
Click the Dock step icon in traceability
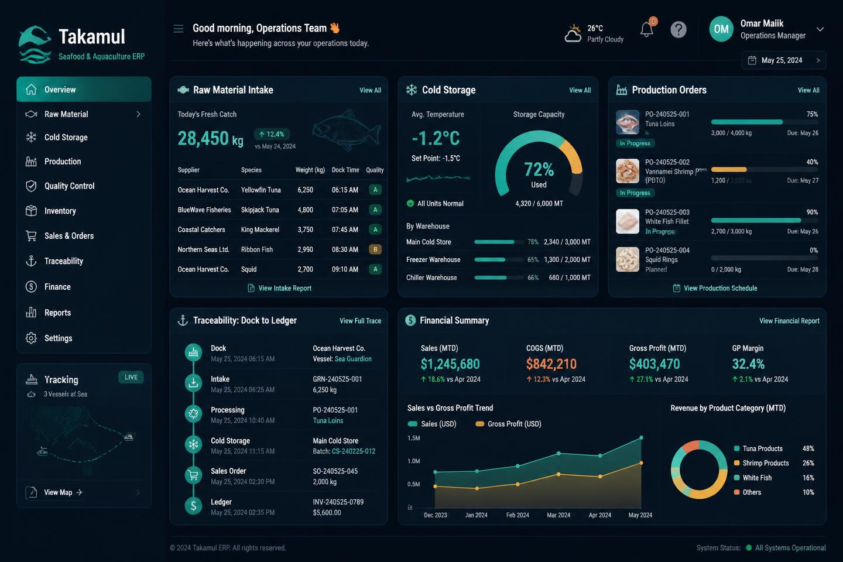tap(193, 352)
